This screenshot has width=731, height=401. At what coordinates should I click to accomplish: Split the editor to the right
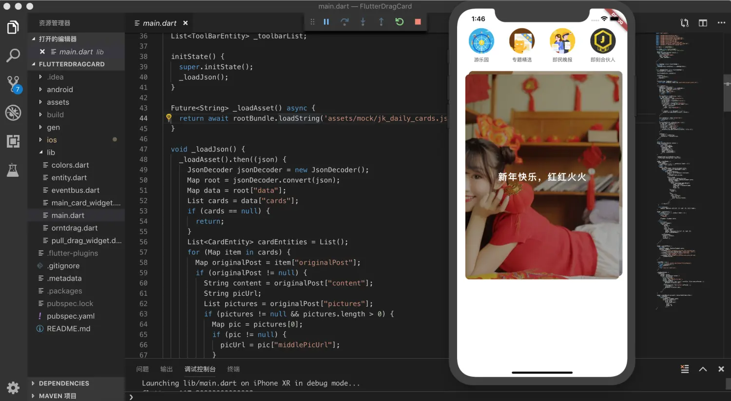pyautogui.click(x=703, y=23)
